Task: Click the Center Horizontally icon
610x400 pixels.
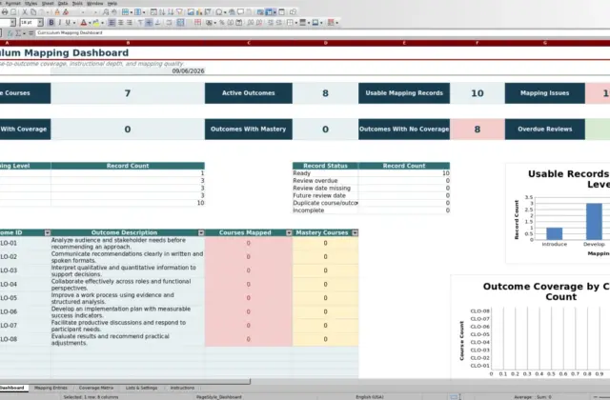Action: click(120, 23)
